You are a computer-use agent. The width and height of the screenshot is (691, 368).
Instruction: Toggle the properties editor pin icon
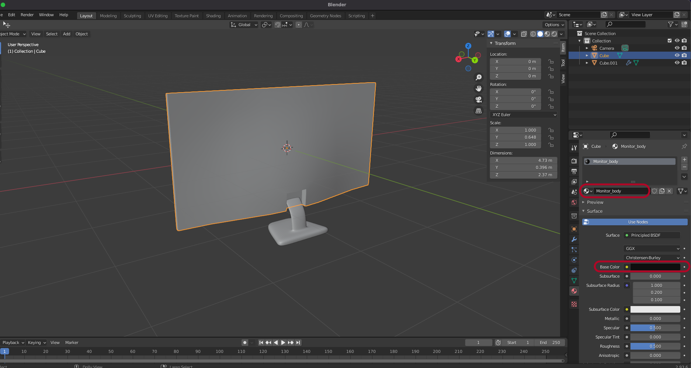click(x=684, y=146)
